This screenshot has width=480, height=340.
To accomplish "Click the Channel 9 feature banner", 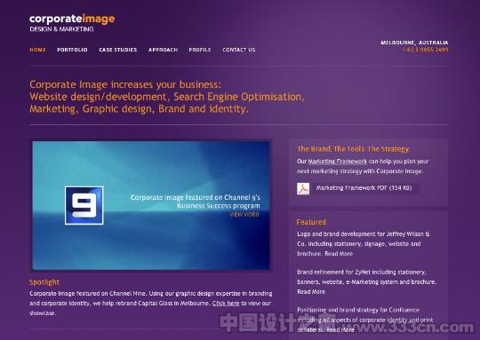I will [151, 205].
